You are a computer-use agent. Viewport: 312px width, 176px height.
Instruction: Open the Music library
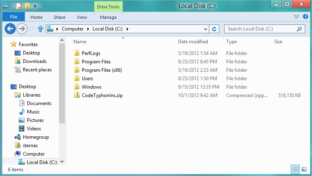(x=33, y=112)
